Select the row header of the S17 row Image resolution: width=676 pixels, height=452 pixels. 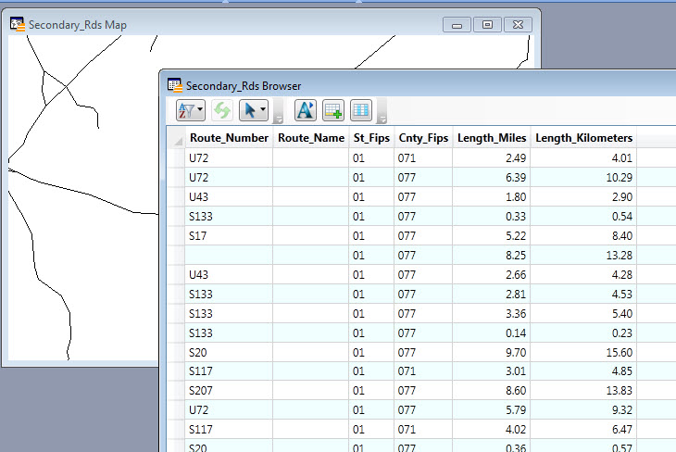[176, 235]
